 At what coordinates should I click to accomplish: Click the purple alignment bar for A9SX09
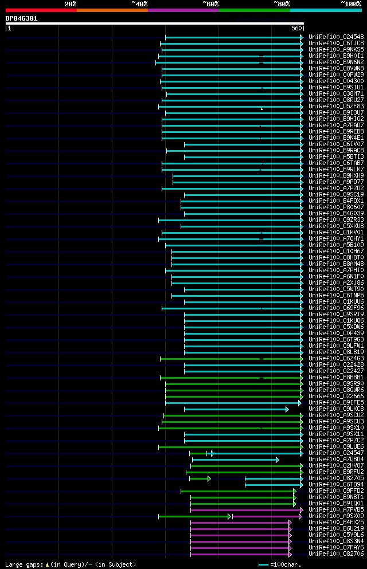click(x=267, y=516)
